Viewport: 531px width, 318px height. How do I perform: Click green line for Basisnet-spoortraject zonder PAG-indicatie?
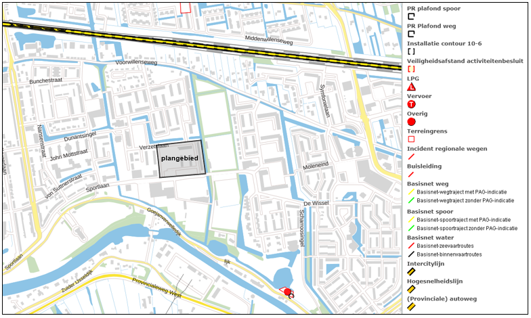tap(411, 228)
